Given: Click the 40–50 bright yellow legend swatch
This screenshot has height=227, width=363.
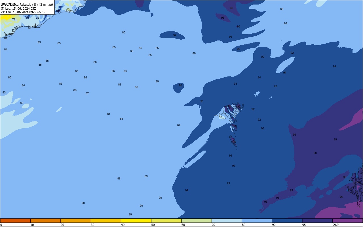Looking at the screenshot, I should (136, 220).
